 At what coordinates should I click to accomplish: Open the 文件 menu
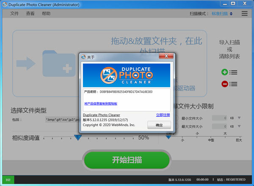tap(15, 14)
